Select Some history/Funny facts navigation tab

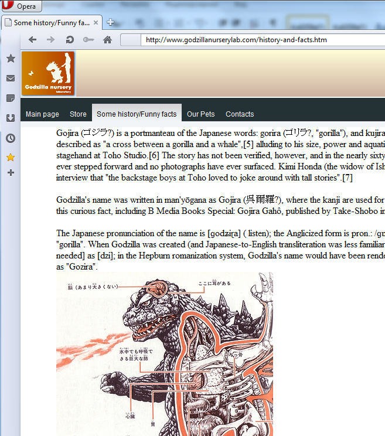pos(137,114)
